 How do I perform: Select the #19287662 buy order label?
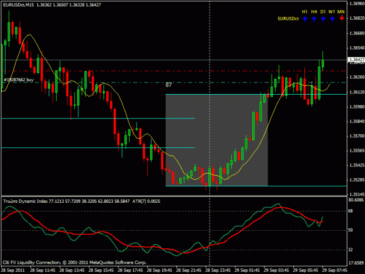pyautogui.click(x=19, y=80)
